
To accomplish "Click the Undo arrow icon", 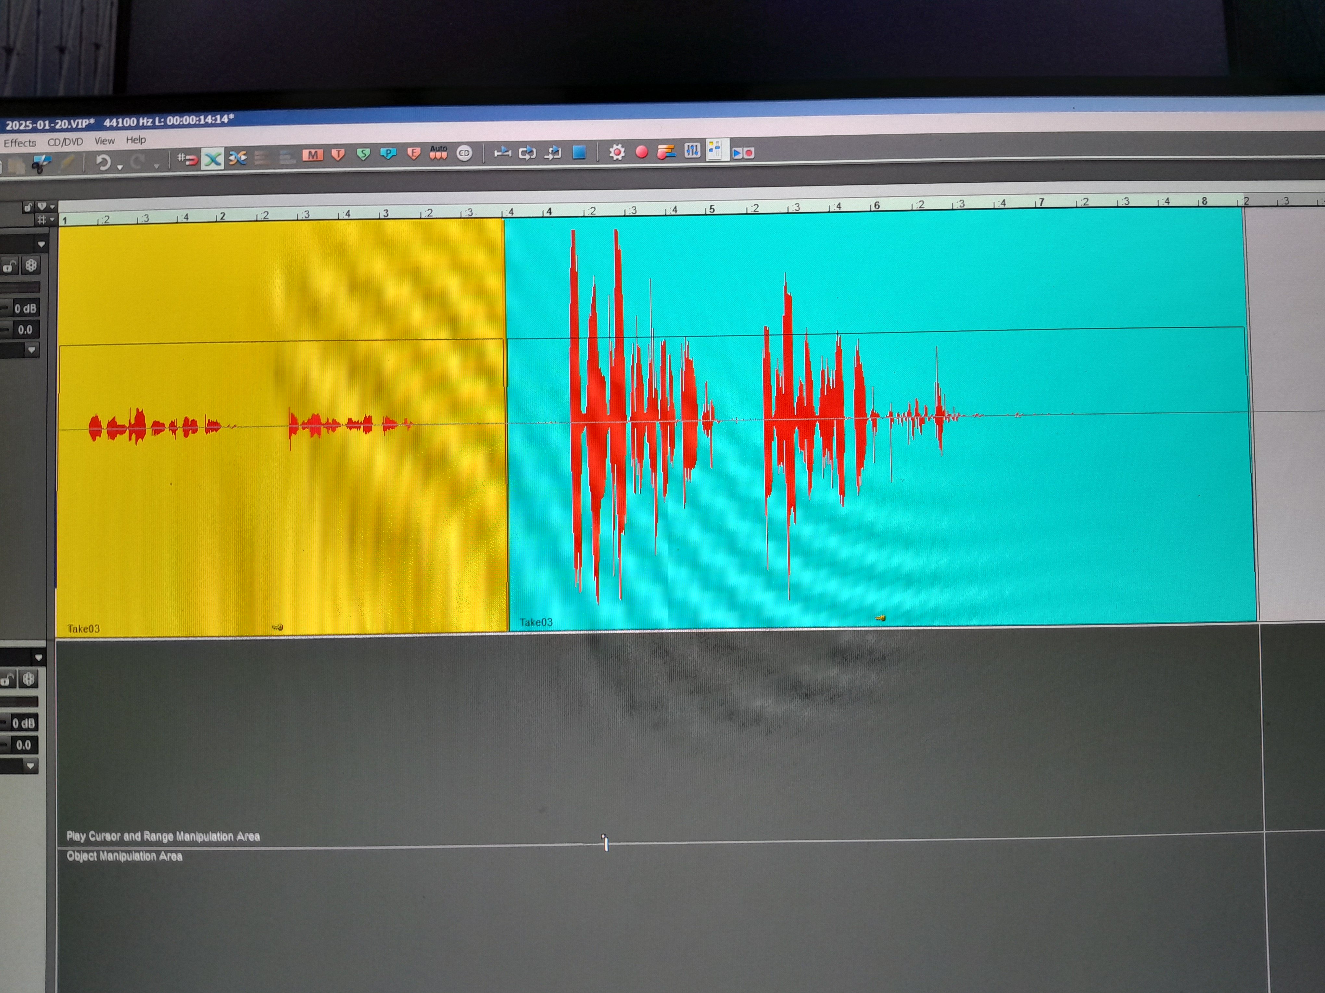I will coord(103,162).
